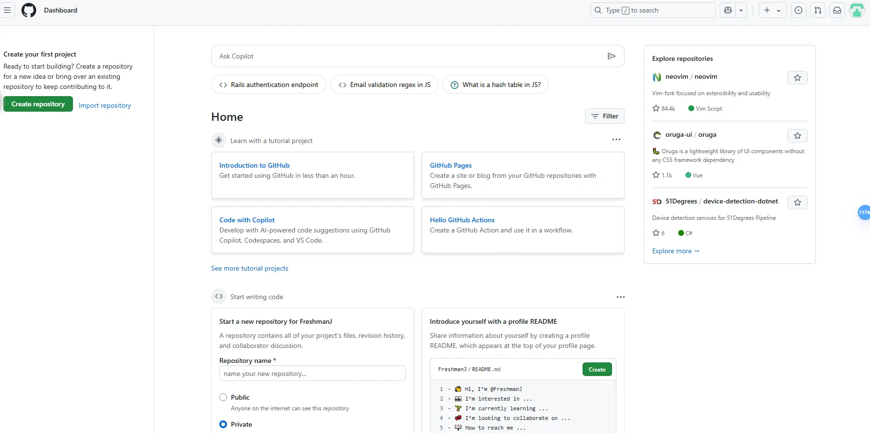This screenshot has width=870, height=433.
Task: Click Create button for profile README
Action: tap(597, 369)
